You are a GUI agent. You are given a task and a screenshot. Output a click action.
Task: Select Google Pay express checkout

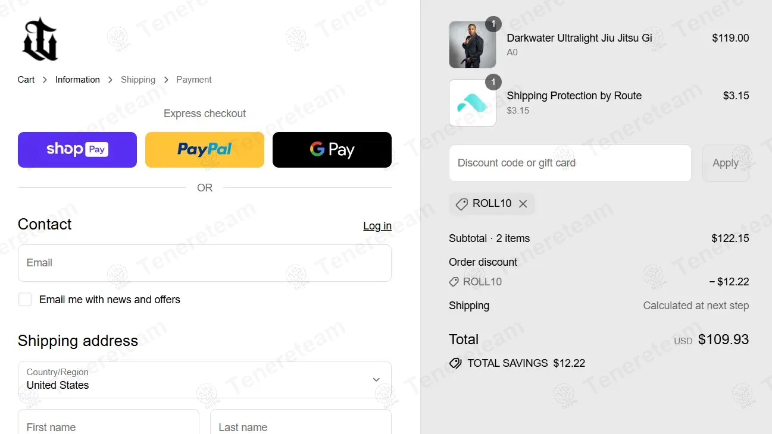click(332, 150)
